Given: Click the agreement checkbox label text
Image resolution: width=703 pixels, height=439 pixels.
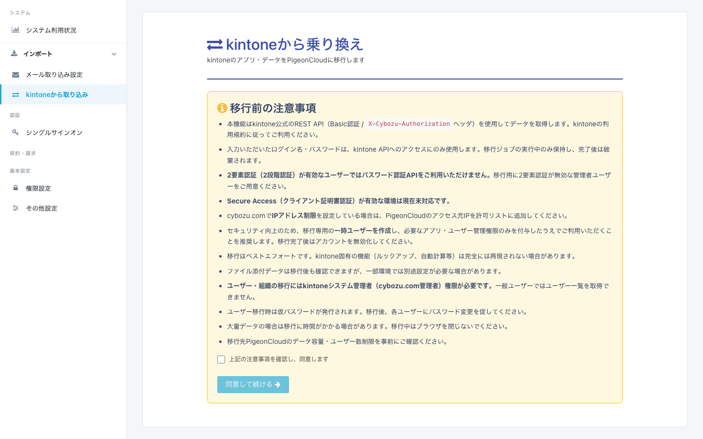Looking at the screenshot, I should click(x=278, y=359).
